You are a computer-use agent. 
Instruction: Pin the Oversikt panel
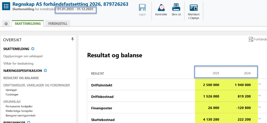click(x=72, y=40)
